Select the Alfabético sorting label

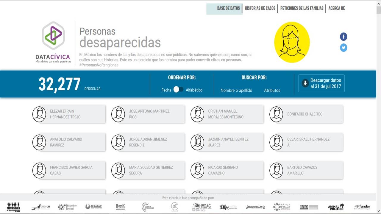click(x=194, y=90)
